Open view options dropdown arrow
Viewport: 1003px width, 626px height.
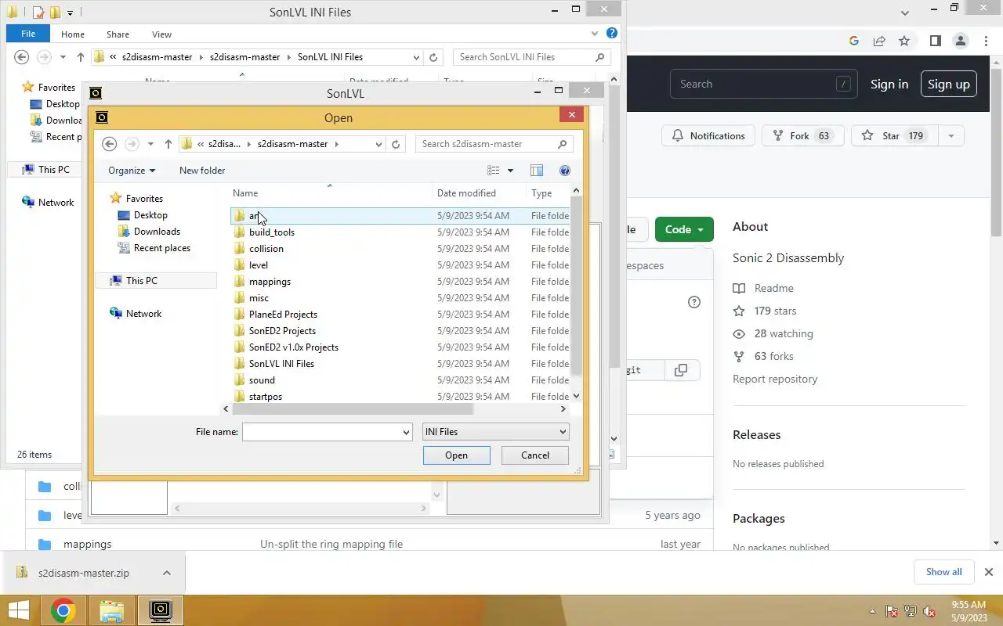[x=510, y=171]
